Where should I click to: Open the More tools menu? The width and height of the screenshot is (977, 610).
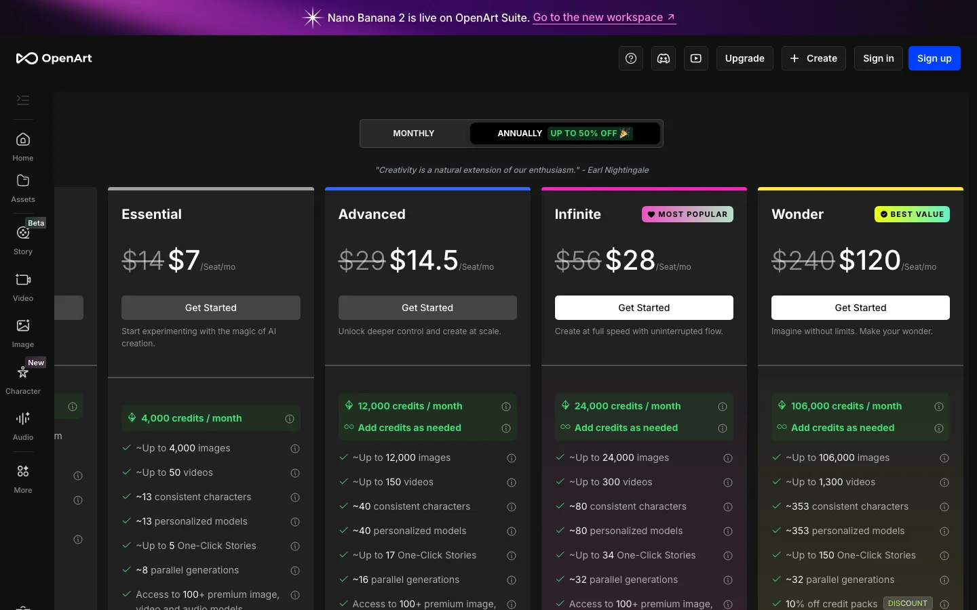click(22, 476)
